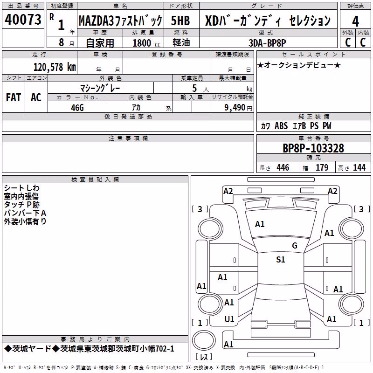Click the sales point ★オークションデビュー★
This screenshot has width=373, height=373.
pyautogui.click(x=299, y=65)
